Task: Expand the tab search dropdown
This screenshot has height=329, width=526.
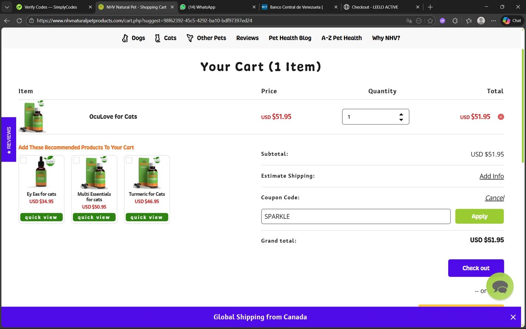Action: point(7,7)
